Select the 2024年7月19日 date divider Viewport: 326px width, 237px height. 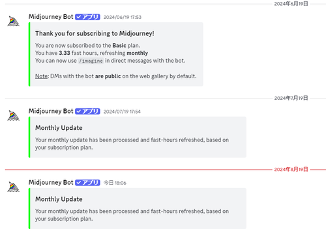tap(291, 98)
